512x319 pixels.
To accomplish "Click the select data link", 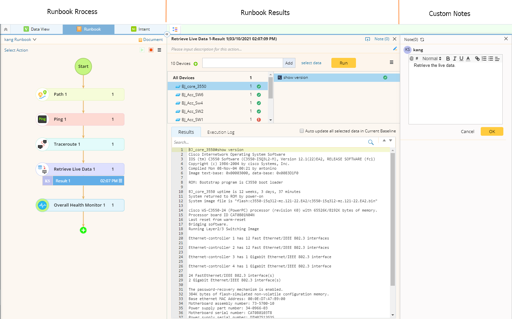I will pos(311,63).
